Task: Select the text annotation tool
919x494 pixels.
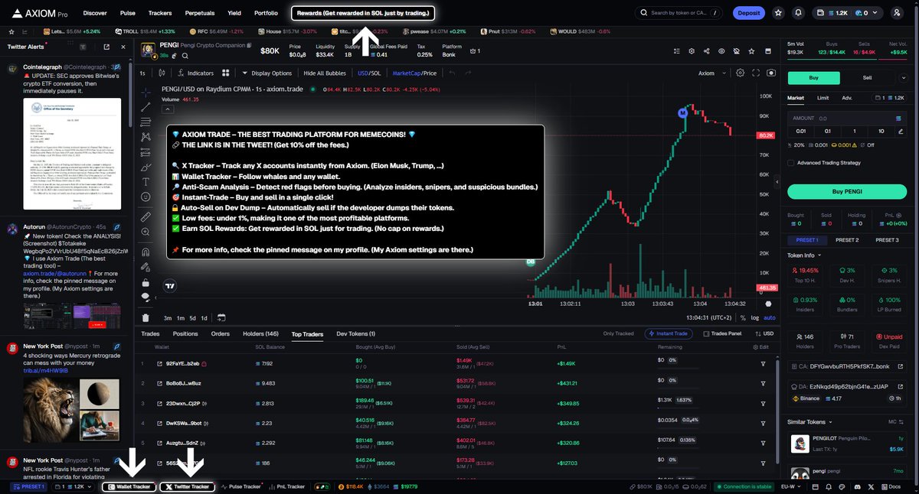Action: 146,182
